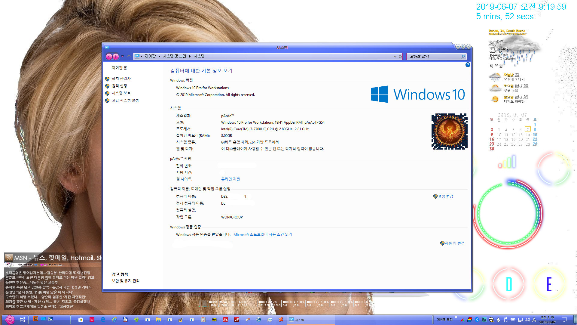Open the floppy disk 64 taskbar icon
This screenshot has width=577, height=325.
[x=125, y=320]
